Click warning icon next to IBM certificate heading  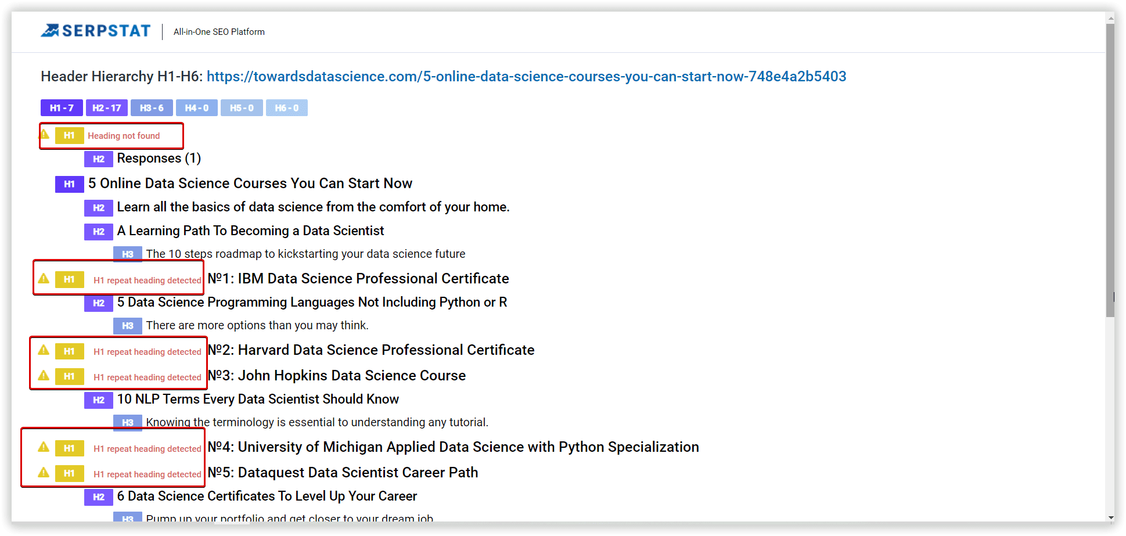(x=44, y=279)
